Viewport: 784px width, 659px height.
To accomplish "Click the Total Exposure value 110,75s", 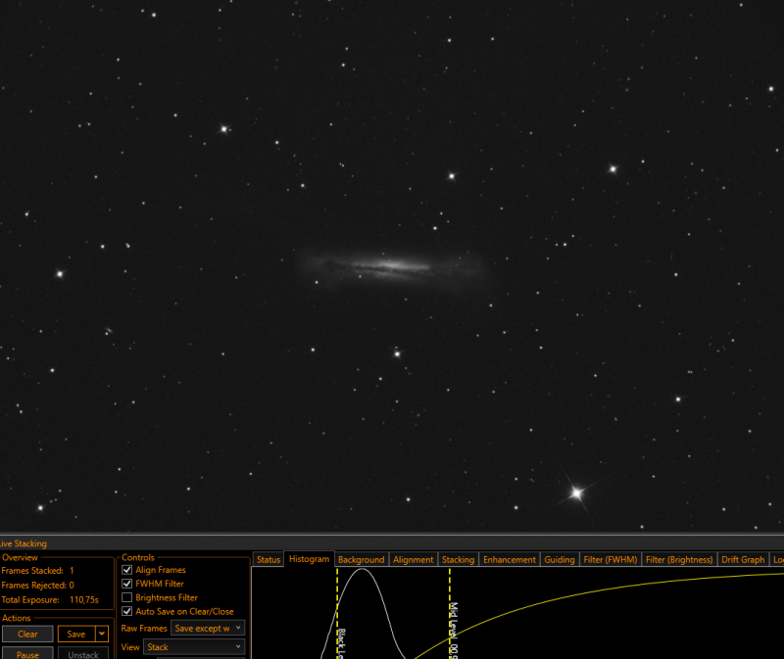I will pos(84,599).
